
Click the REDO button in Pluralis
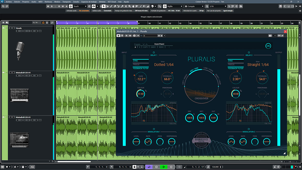[x=161, y=47]
